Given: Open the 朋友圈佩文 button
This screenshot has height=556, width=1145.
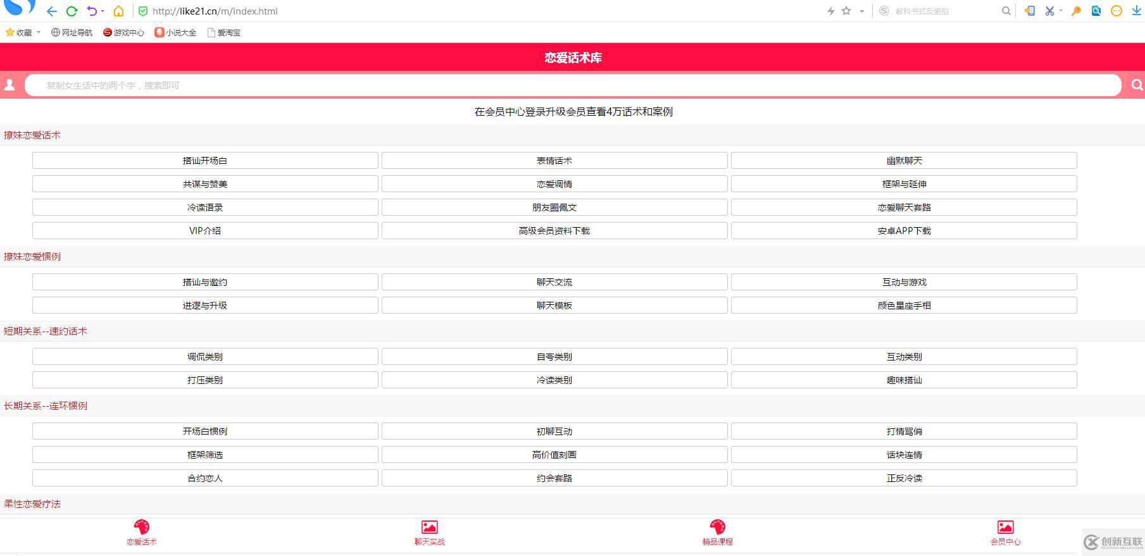Looking at the screenshot, I should click(x=554, y=207).
